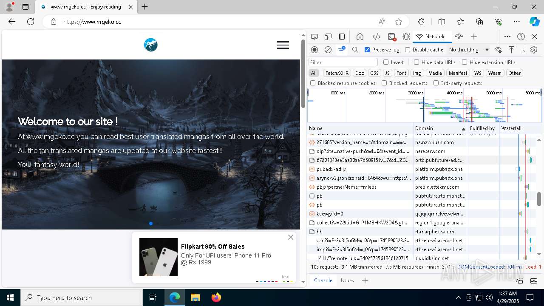Click the page vertical scrollbar thumb
The height and width of the screenshot is (306, 544).
tap(303, 74)
